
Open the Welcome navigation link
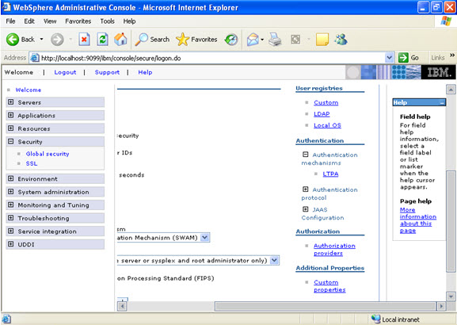click(x=29, y=90)
